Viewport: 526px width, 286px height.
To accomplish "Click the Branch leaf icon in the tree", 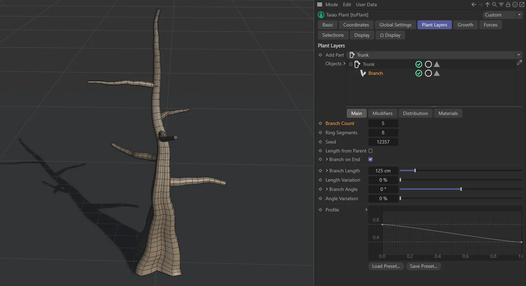I will point(363,73).
